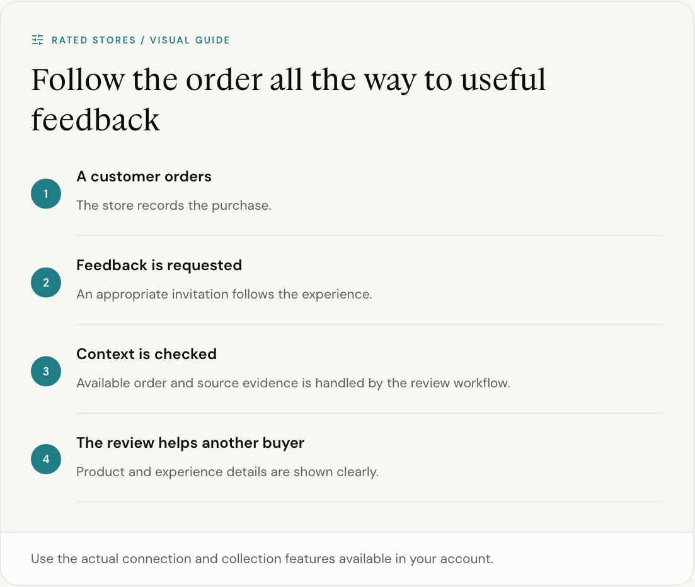The height and width of the screenshot is (587, 695).
Task: Click the appropriate invitation description text
Action: (224, 294)
